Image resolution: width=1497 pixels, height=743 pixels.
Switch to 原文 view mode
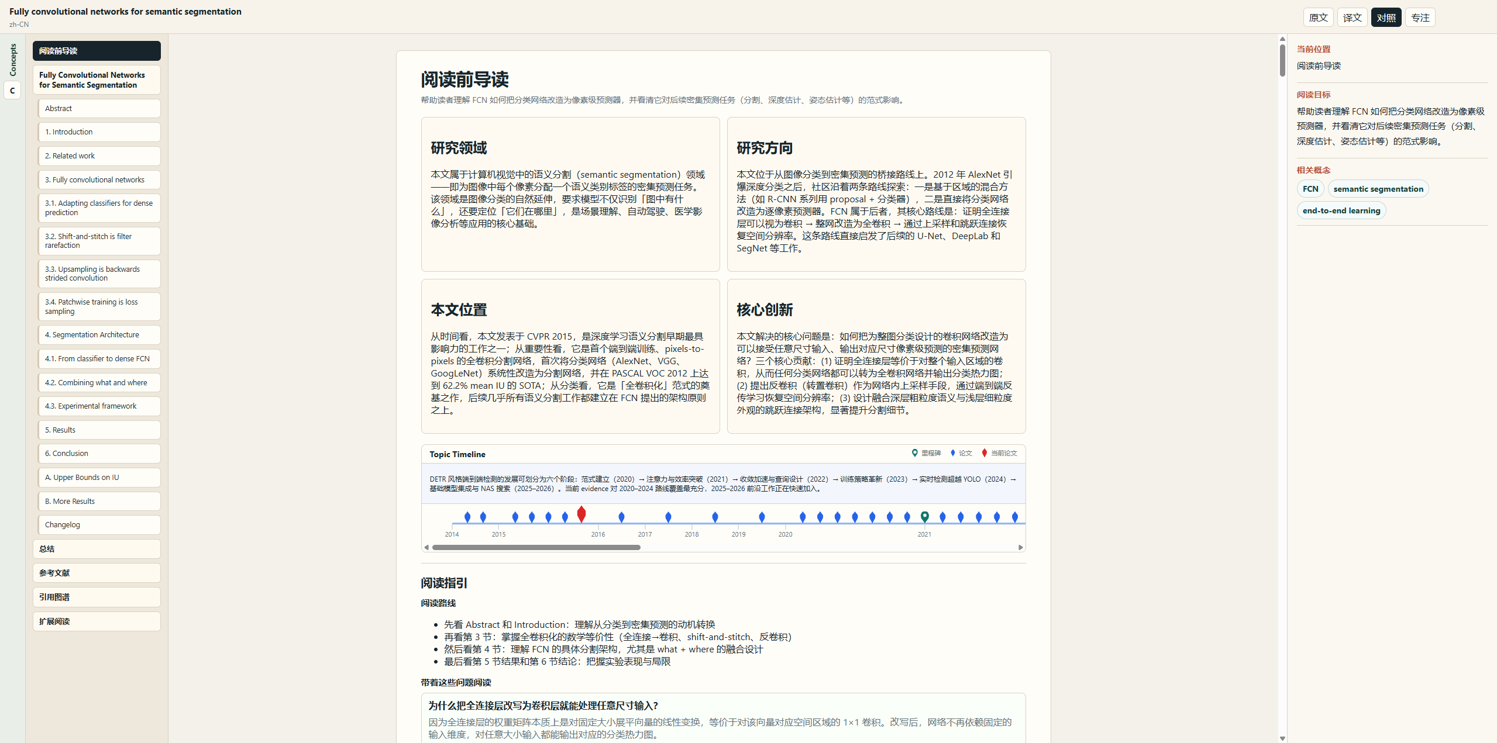coord(1318,18)
